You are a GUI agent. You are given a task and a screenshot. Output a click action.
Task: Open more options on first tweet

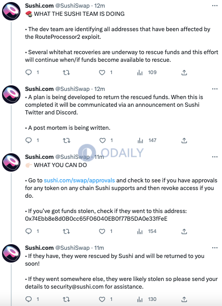click(215, 6)
